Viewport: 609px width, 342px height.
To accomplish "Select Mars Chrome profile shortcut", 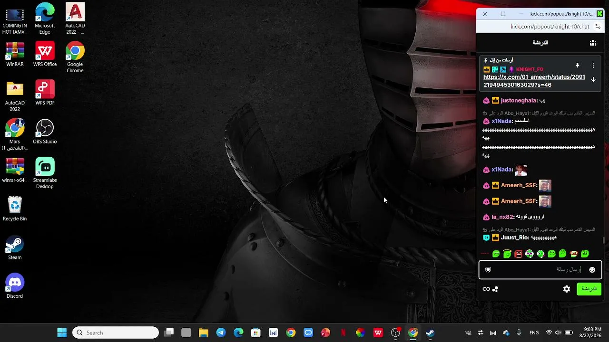I will pos(15,135).
